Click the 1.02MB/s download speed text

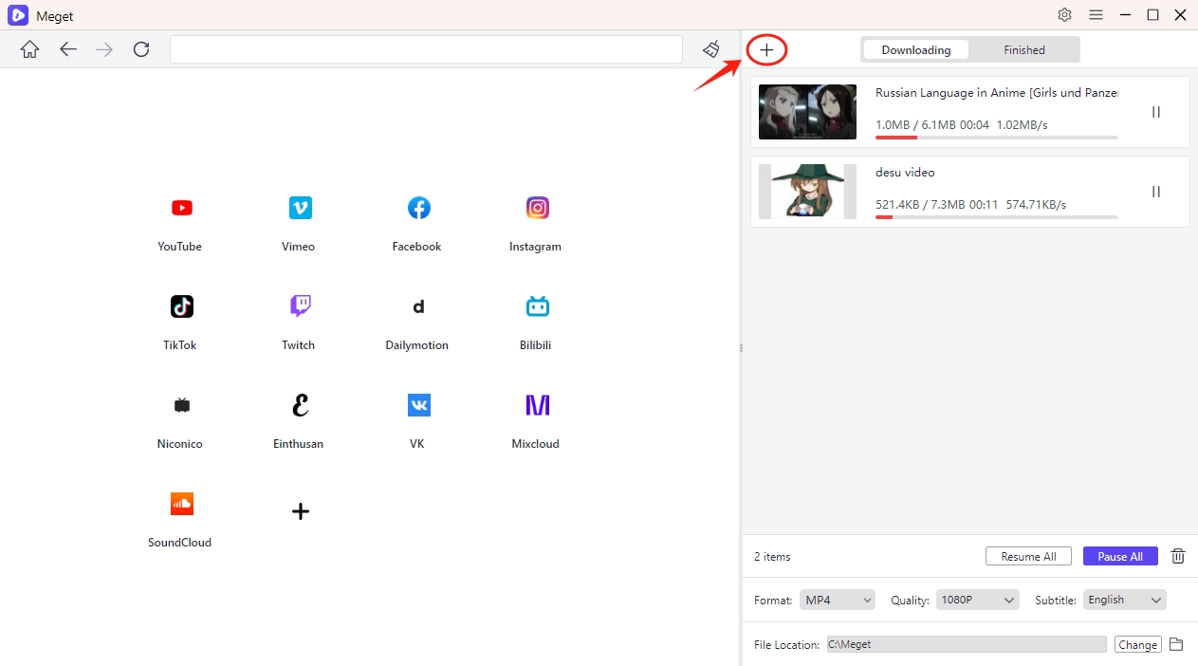click(1021, 125)
